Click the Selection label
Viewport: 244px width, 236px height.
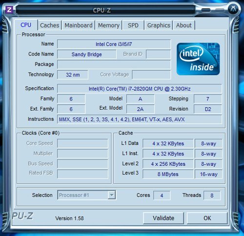pos(42,195)
